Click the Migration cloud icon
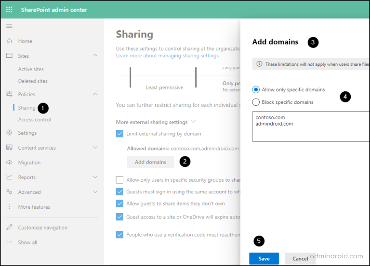The width and height of the screenshot is (370, 266). point(9,162)
